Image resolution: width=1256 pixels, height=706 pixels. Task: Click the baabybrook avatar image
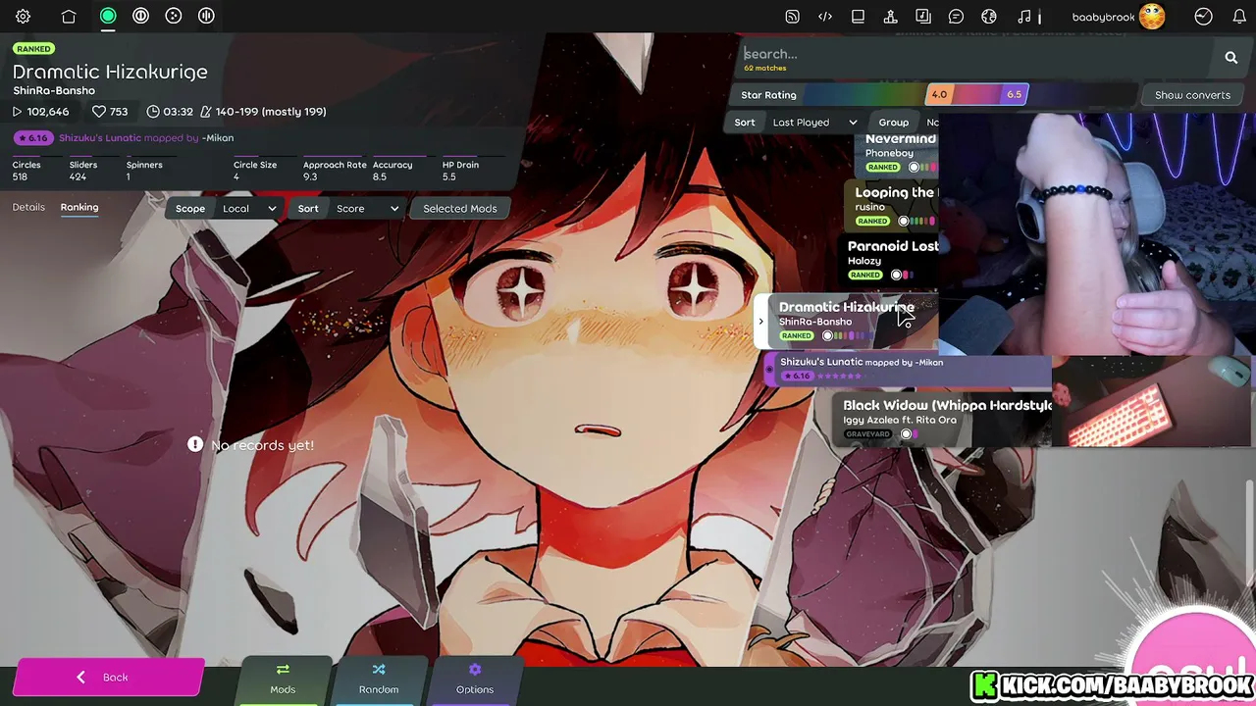[1152, 16]
